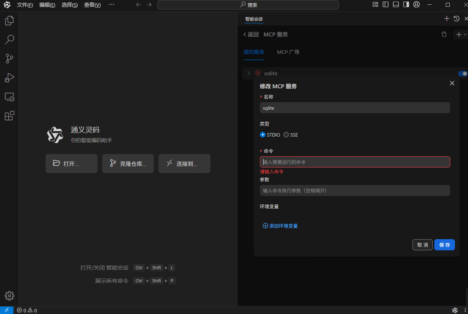This screenshot has height=314, width=468.
Task: Click the sqlite error status icon
Action: [258, 73]
